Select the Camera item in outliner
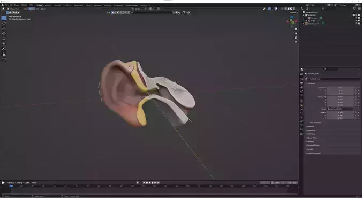 click(314, 18)
